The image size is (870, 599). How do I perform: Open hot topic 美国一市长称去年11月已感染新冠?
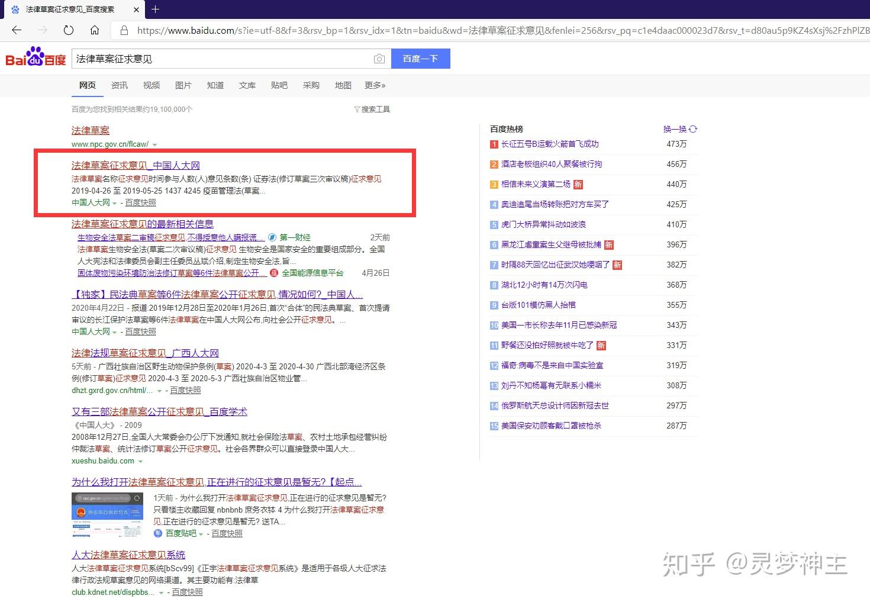coord(559,325)
